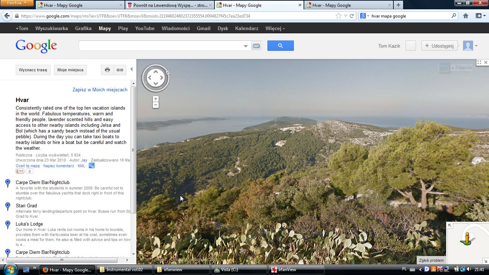This screenshot has height=275, width=489.
Task: Zoom in with the plus button
Action: pyautogui.click(x=155, y=99)
